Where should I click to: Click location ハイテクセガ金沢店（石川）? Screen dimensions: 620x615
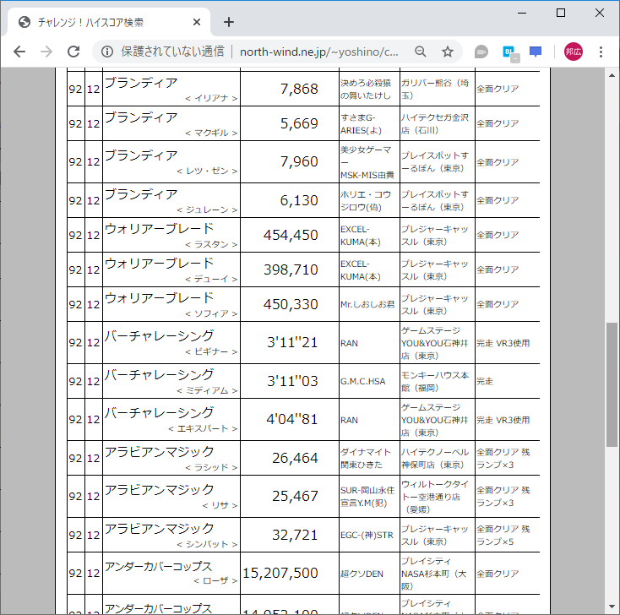pos(435,123)
